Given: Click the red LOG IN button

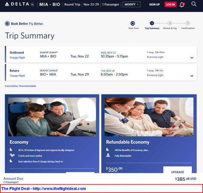Looking at the screenshot, I should click(170, 5).
